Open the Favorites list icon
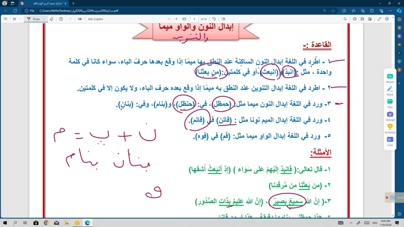This screenshot has width=404, height=227. pos(353,11)
